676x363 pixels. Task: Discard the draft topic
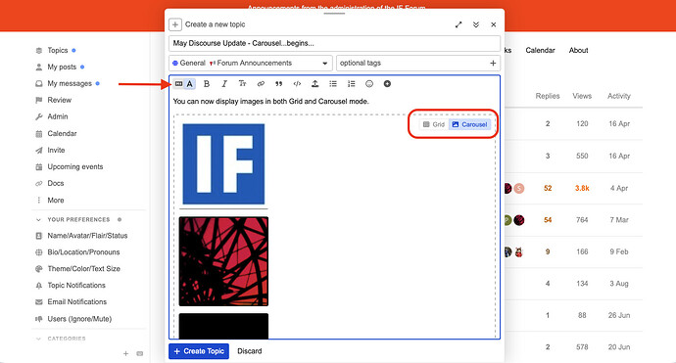pos(249,351)
